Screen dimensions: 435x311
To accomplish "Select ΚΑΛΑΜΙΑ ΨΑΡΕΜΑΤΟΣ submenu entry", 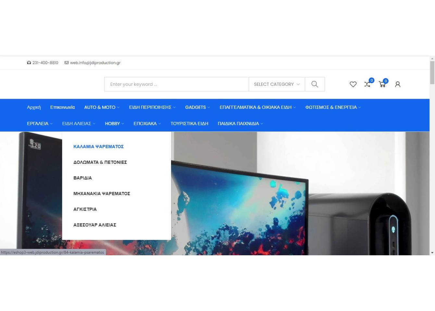I will pyautogui.click(x=98, y=146).
